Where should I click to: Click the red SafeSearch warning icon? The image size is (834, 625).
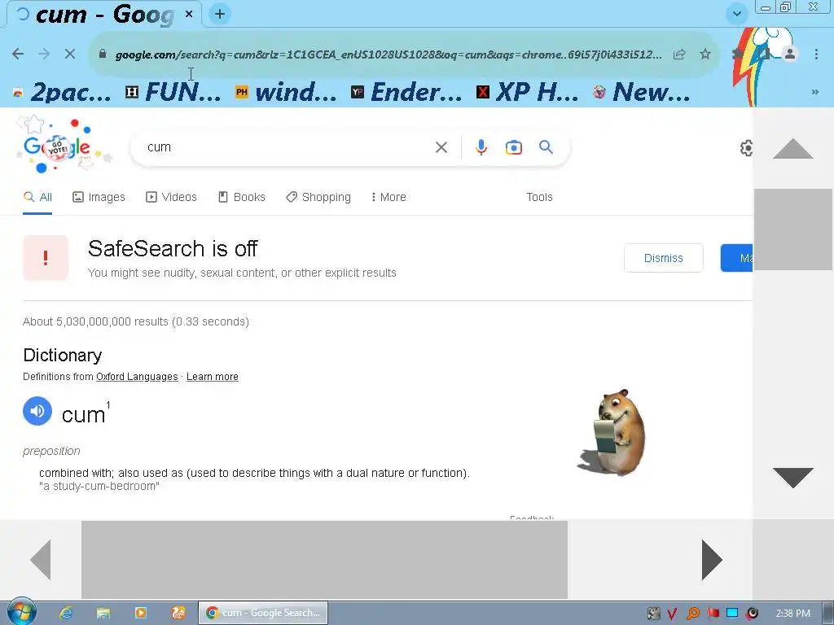(x=46, y=258)
